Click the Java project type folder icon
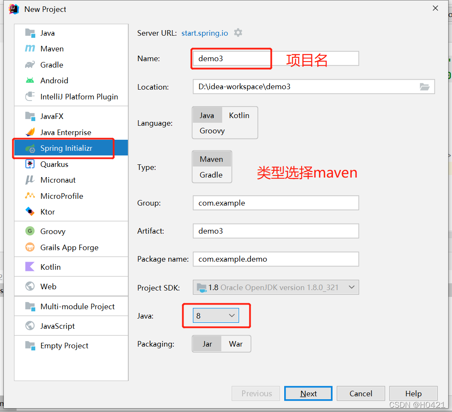This screenshot has height=412, width=452. click(x=30, y=33)
